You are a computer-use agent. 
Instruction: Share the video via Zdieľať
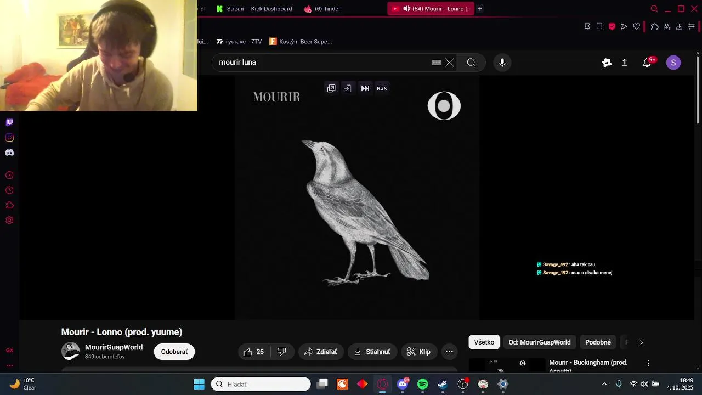[321, 352]
